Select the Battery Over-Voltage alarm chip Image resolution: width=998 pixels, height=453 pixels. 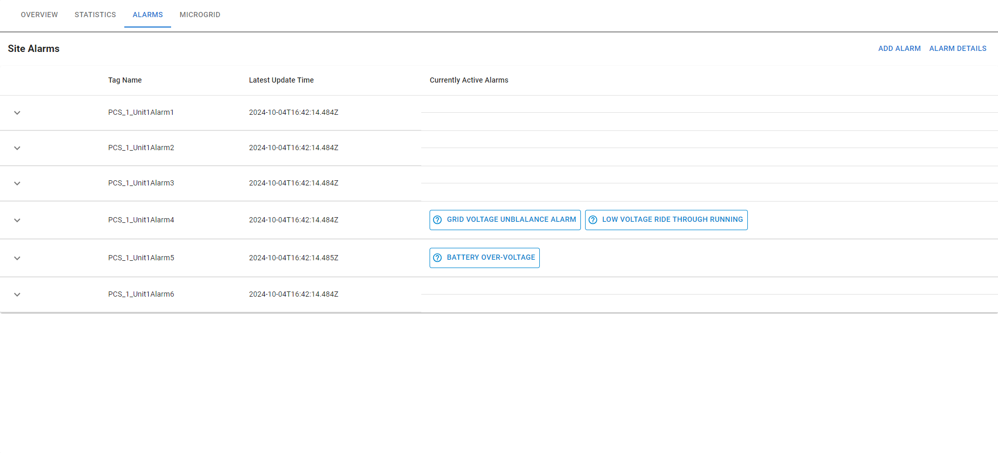[x=490, y=258]
